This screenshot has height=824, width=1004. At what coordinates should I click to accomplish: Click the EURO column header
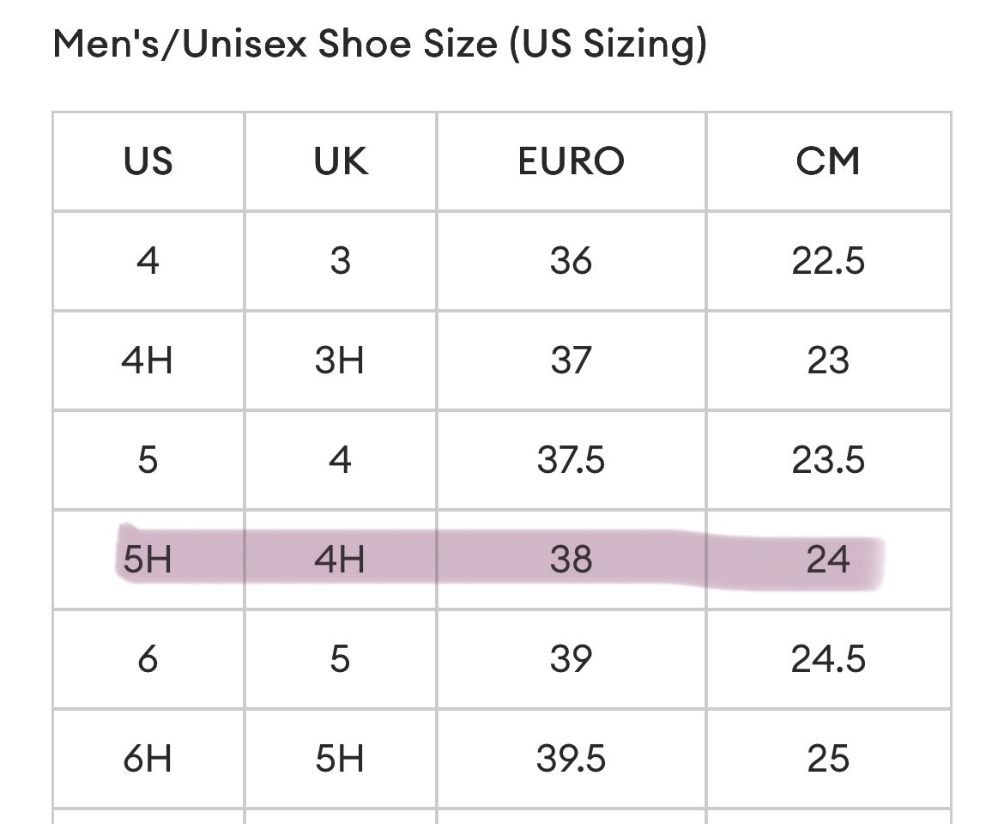pyautogui.click(x=572, y=161)
